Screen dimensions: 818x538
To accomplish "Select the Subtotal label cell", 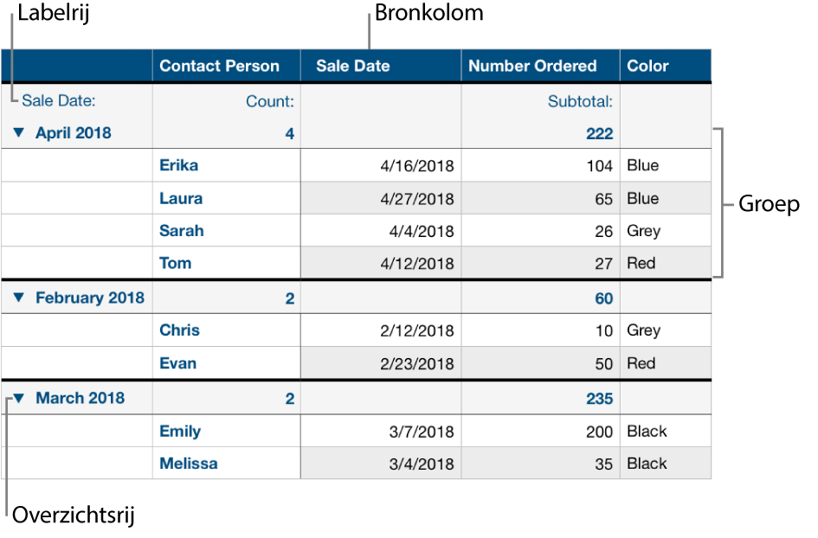I will click(580, 101).
